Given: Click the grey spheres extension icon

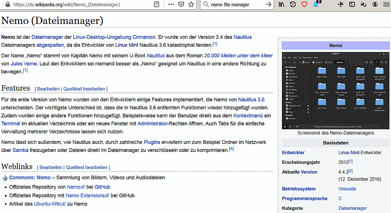Looking at the screenshot, I should (364, 4).
